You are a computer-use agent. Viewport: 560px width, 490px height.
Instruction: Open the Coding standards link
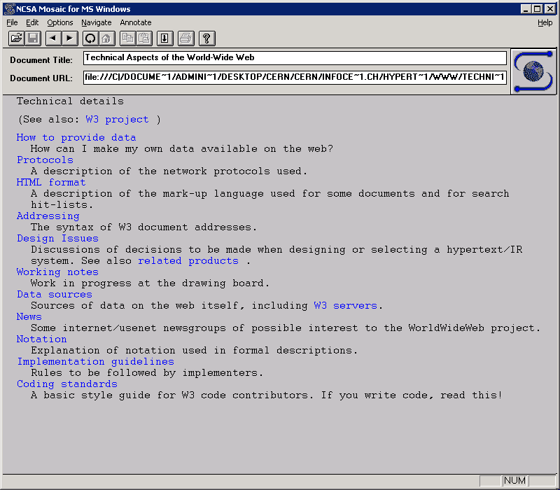coord(66,384)
